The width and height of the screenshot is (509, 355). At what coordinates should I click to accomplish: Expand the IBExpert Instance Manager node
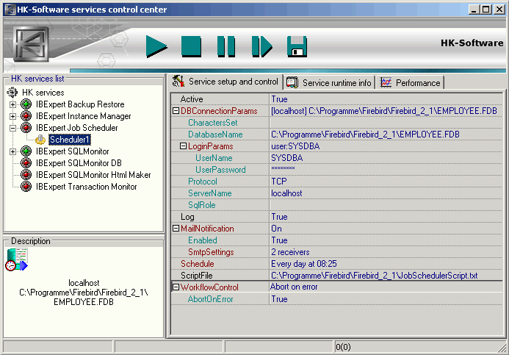pos(12,116)
